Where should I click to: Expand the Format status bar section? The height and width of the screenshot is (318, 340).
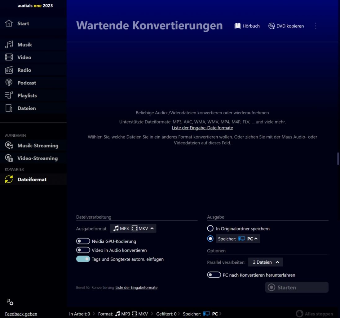point(126,314)
